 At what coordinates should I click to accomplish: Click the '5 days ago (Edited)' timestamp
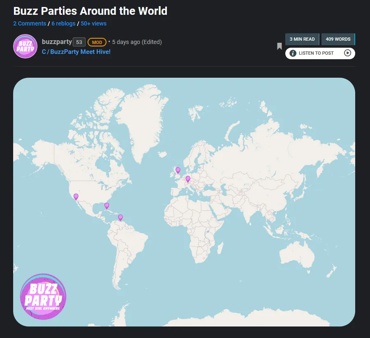click(137, 42)
